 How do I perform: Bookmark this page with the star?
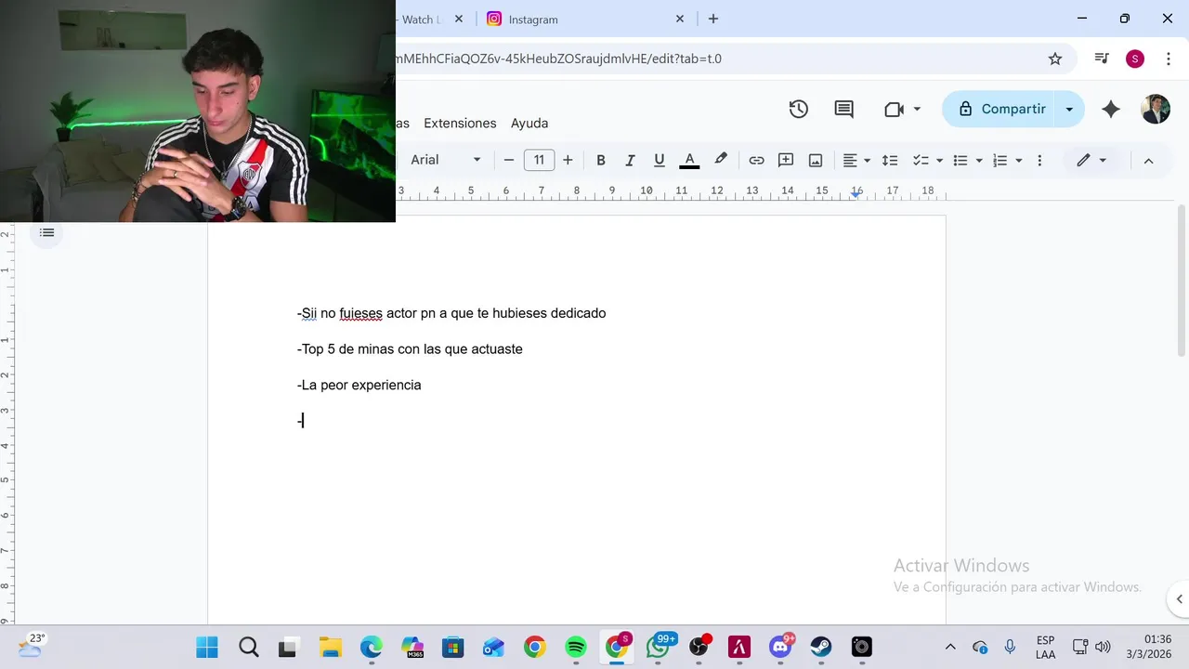click(1055, 59)
